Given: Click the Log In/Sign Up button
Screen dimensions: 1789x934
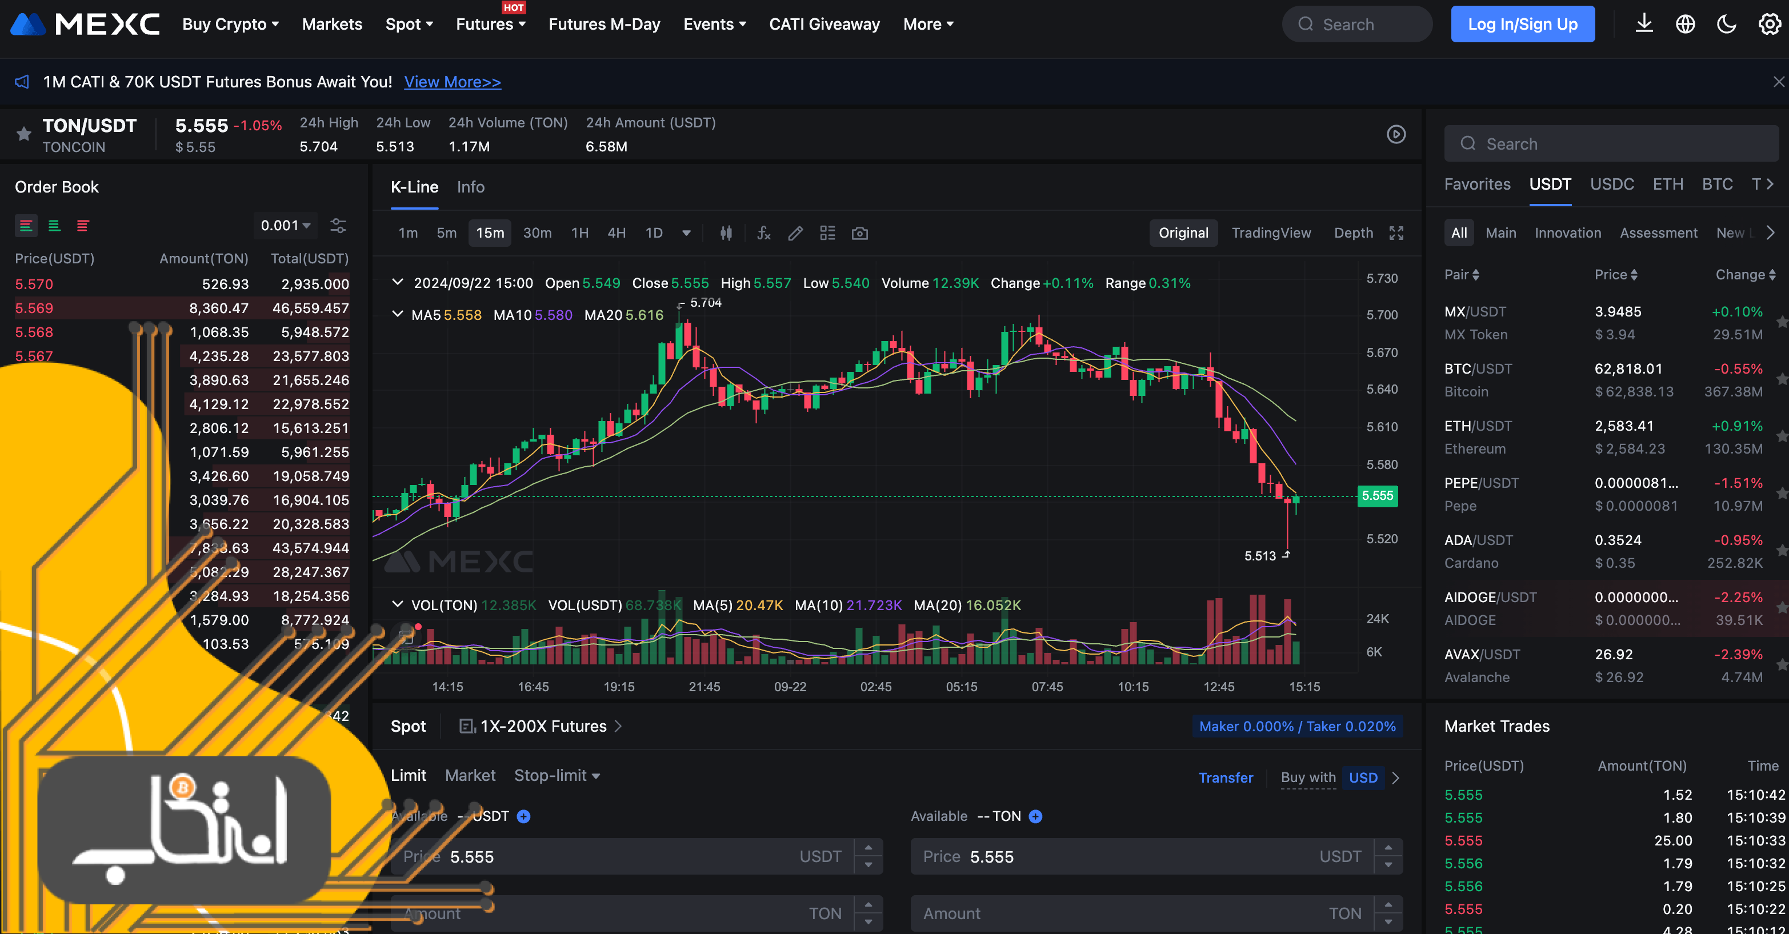Looking at the screenshot, I should coord(1522,25).
